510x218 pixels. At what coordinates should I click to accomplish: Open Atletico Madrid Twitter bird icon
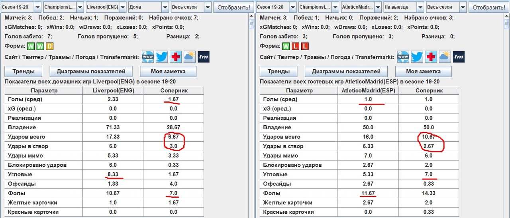[x=417, y=57]
